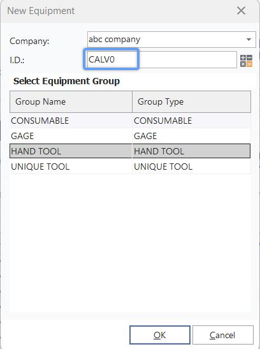Click the UNIQUE TOOL group type cell
This screenshot has width=260, height=349.
[192, 167]
